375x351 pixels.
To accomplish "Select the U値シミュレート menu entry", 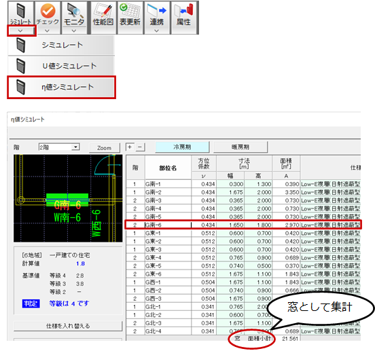I will tap(61, 66).
